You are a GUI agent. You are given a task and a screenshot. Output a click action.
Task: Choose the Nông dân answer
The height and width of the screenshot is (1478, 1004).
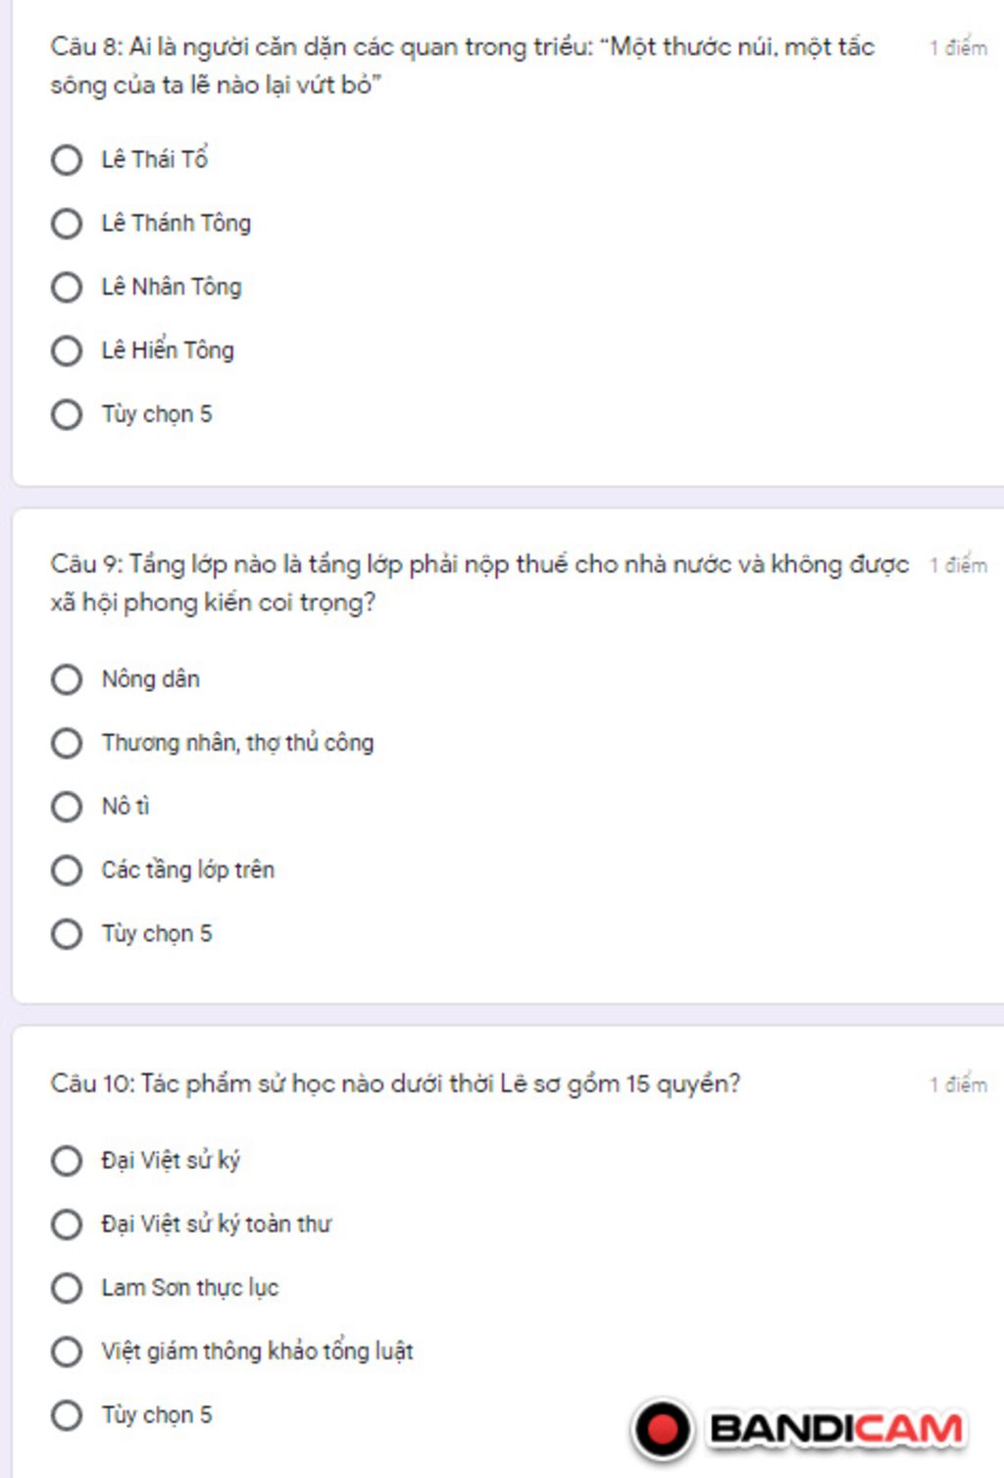pyautogui.click(x=67, y=679)
